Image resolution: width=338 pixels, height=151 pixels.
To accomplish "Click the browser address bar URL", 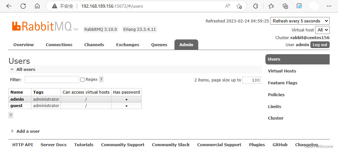I will tap(112, 6).
